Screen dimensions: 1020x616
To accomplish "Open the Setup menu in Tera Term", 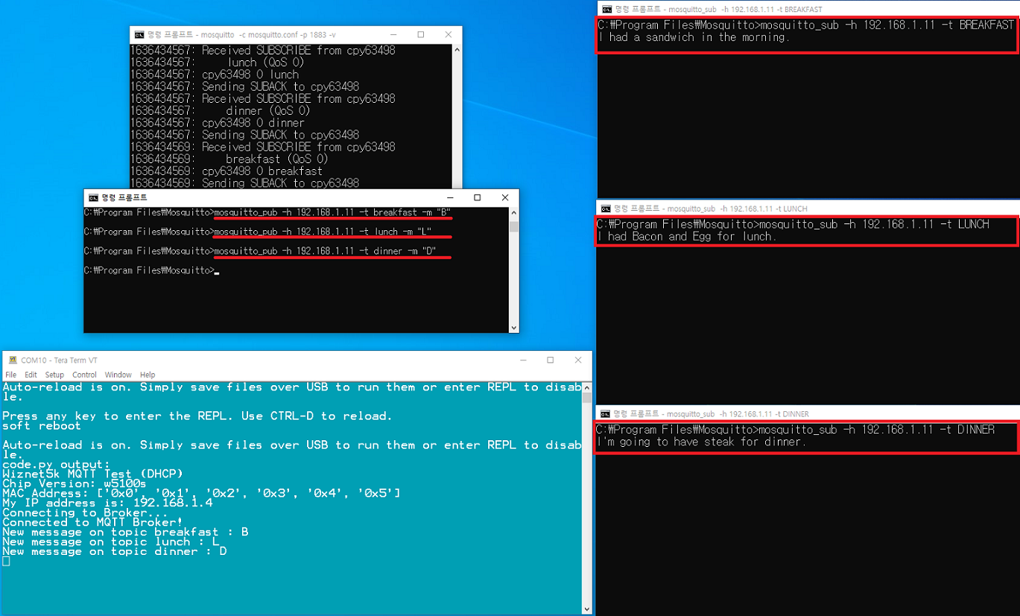I will pos(54,375).
